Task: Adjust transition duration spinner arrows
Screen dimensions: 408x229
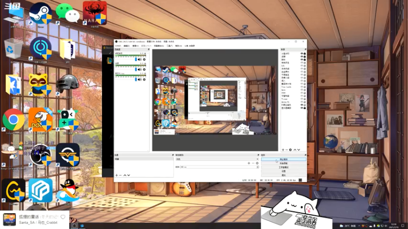Action: pos(258,167)
